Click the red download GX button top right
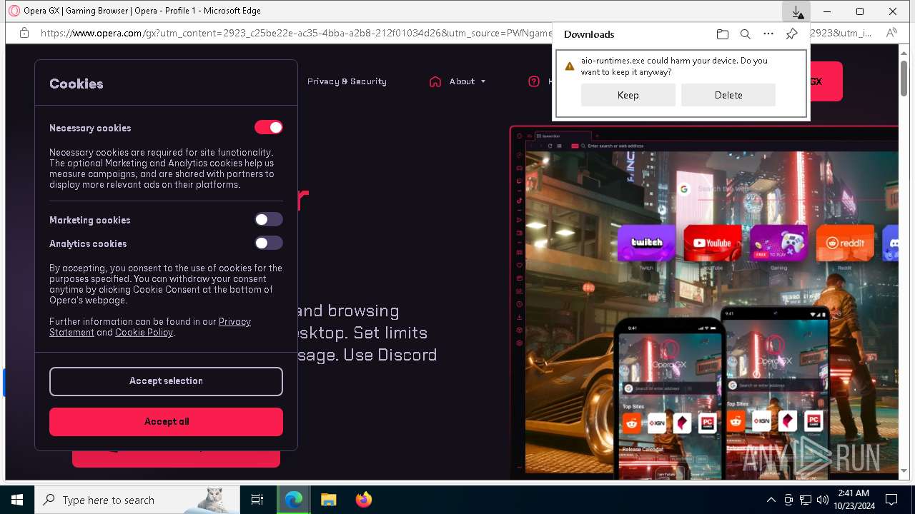 coord(826,81)
